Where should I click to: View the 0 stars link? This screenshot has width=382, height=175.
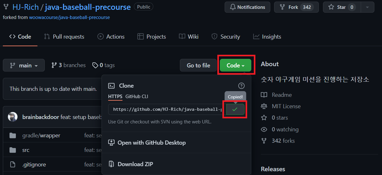point(280,118)
